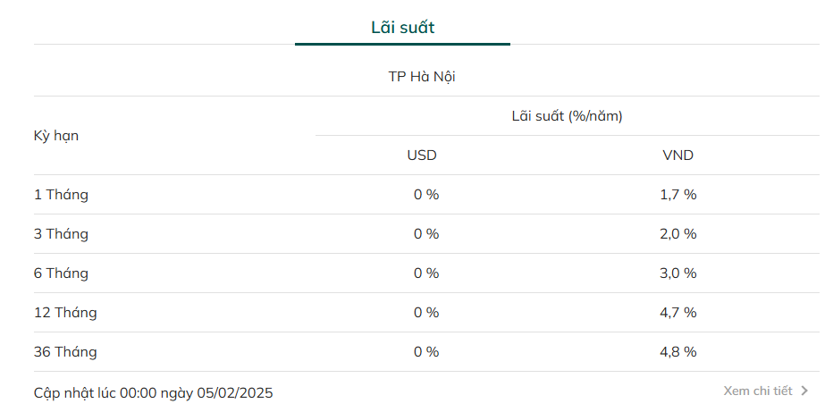833x412 pixels.
Task: Click the VND column header
Action: pos(677,156)
